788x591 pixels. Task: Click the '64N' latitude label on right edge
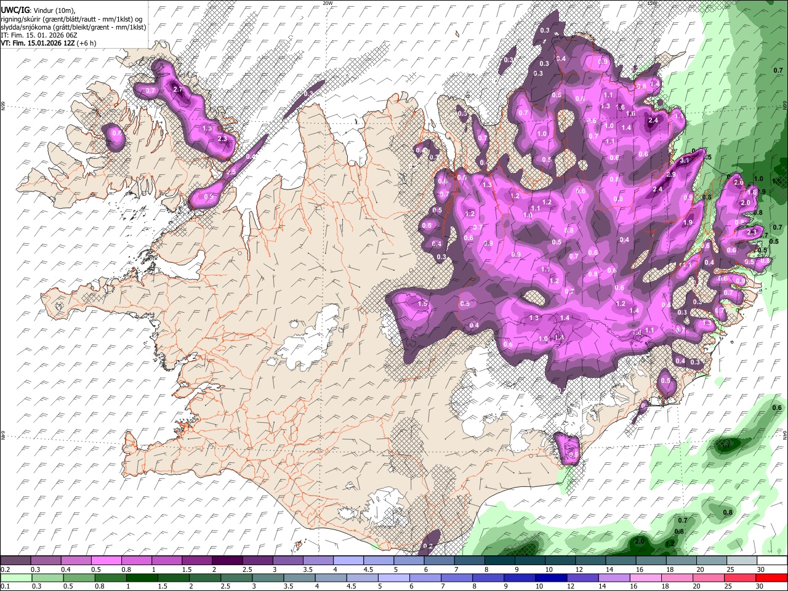tap(785, 435)
